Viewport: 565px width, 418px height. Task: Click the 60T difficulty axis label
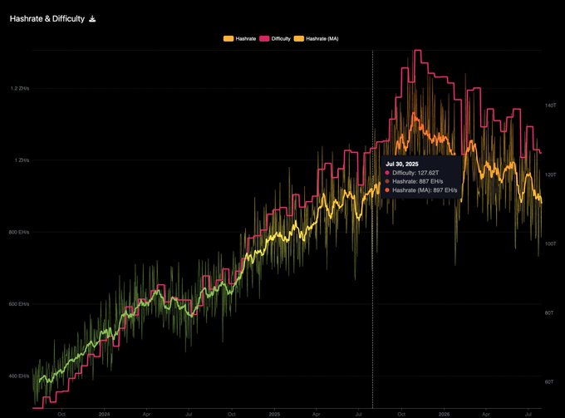coord(549,382)
